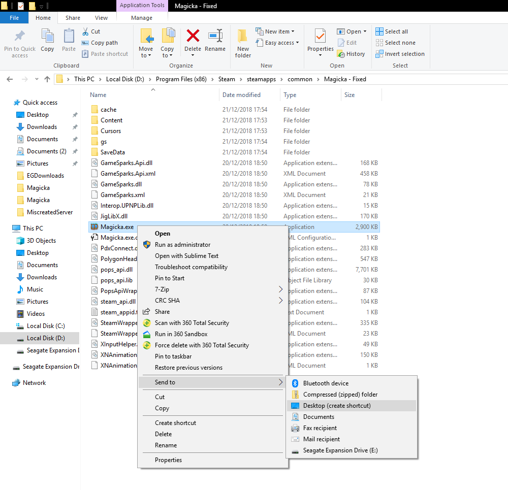Click steamapps in the address breadcrumb
Image resolution: width=508 pixels, height=490 pixels.
(x=261, y=79)
